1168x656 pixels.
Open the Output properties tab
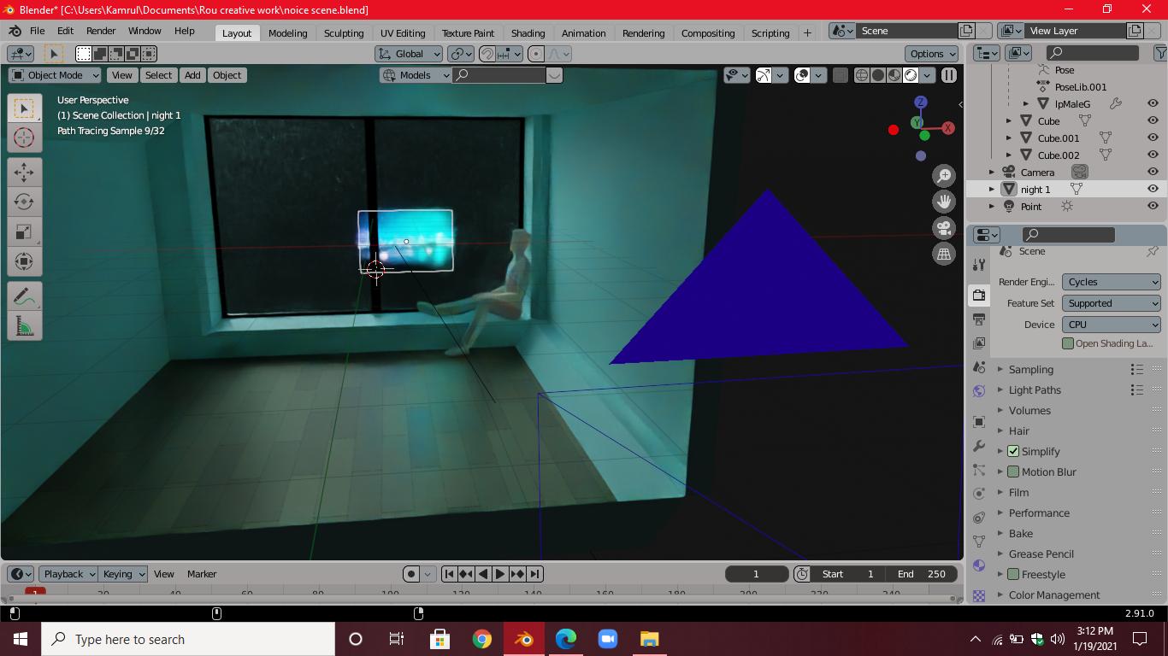click(x=979, y=319)
